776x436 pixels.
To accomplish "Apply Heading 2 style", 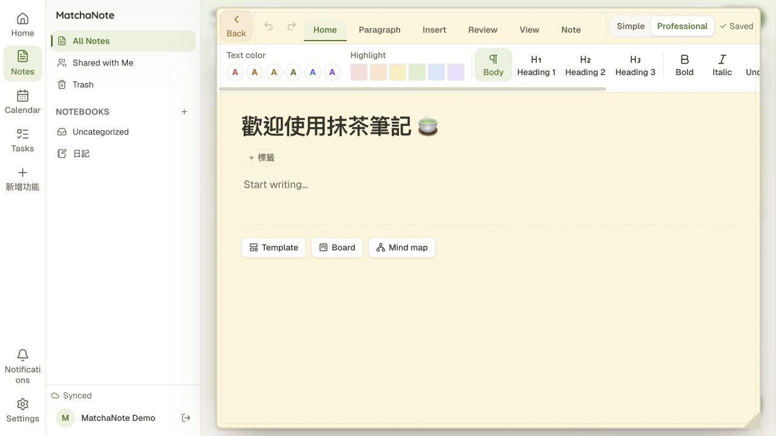I will tap(585, 65).
